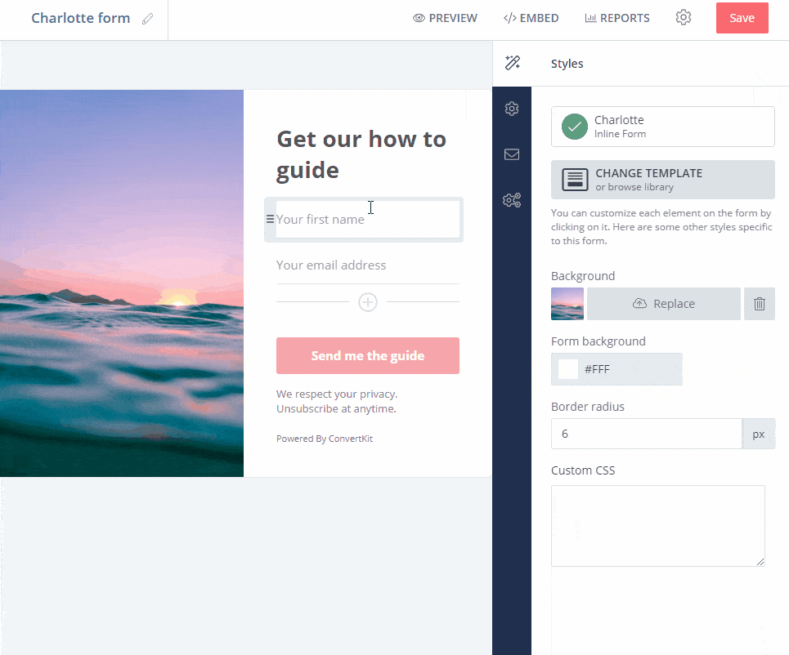Click the Save button

[742, 17]
